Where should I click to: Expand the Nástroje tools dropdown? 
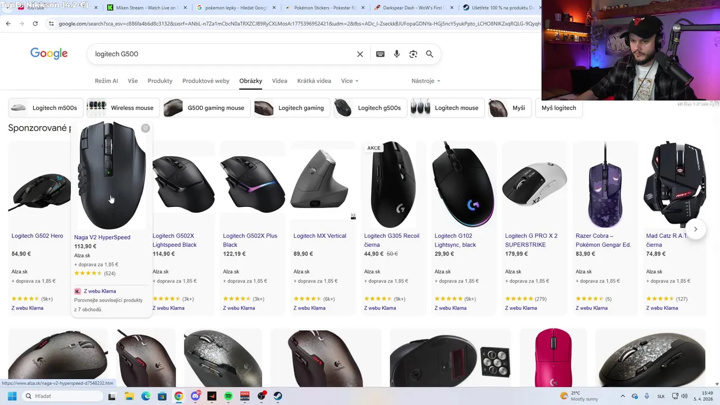(426, 81)
